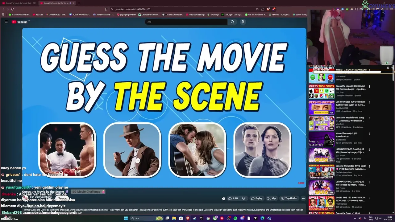The width and height of the screenshot is (395, 222).
Task: Start voice search with the microphone icon
Action: [243, 22]
